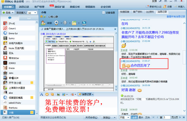
Task: Filter records by 图片
Action: point(141,118)
